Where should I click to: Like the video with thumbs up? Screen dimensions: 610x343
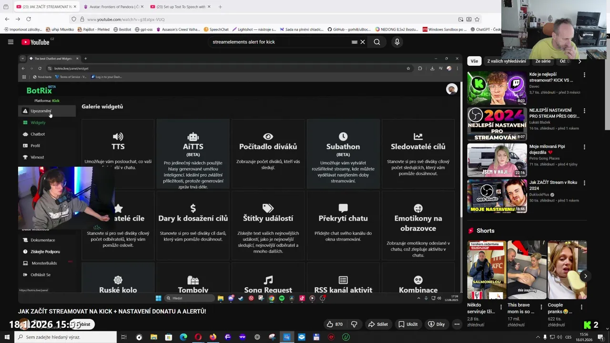coord(335,324)
